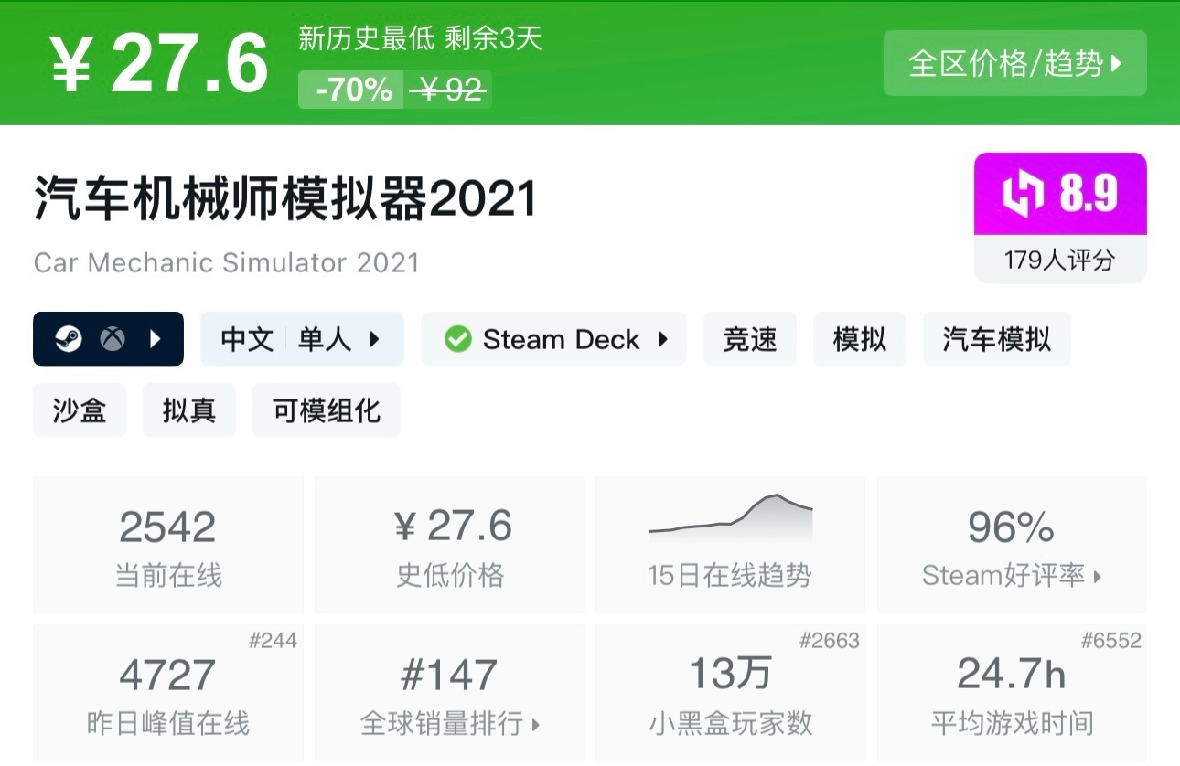This screenshot has width=1180, height=766.
Task: Click the green Steam Deck verified checkmark
Action: click(457, 338)
